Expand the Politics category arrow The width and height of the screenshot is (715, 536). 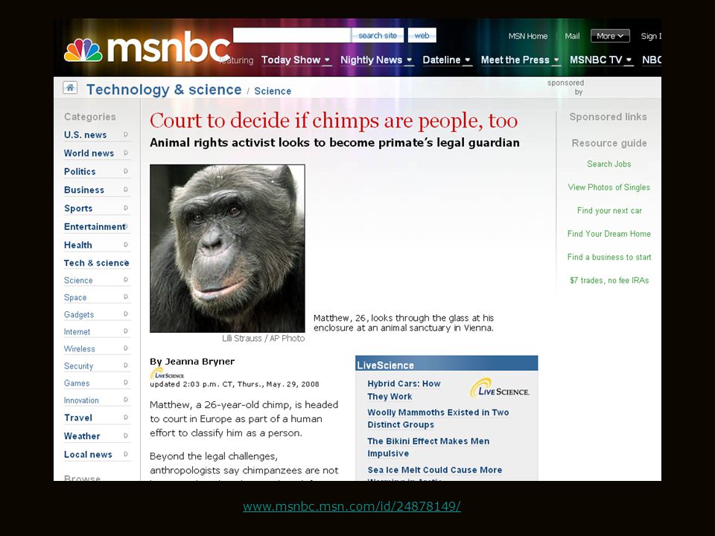[x=126, y=171]
